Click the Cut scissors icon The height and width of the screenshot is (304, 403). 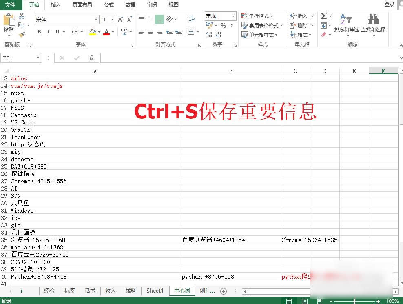22,16
